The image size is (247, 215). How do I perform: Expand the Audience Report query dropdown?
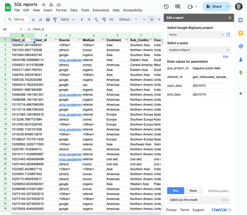(x=199, y=50)
